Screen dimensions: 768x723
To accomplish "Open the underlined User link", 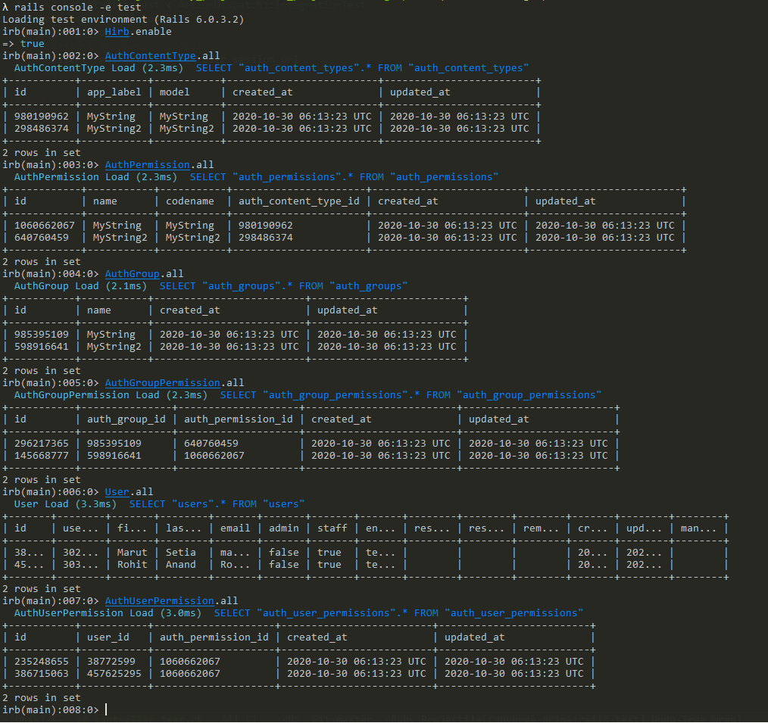I will tap(117, 492).
